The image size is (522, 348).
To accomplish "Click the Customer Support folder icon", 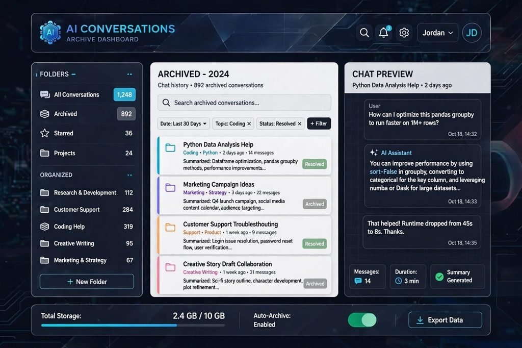I will click(45, 210).
